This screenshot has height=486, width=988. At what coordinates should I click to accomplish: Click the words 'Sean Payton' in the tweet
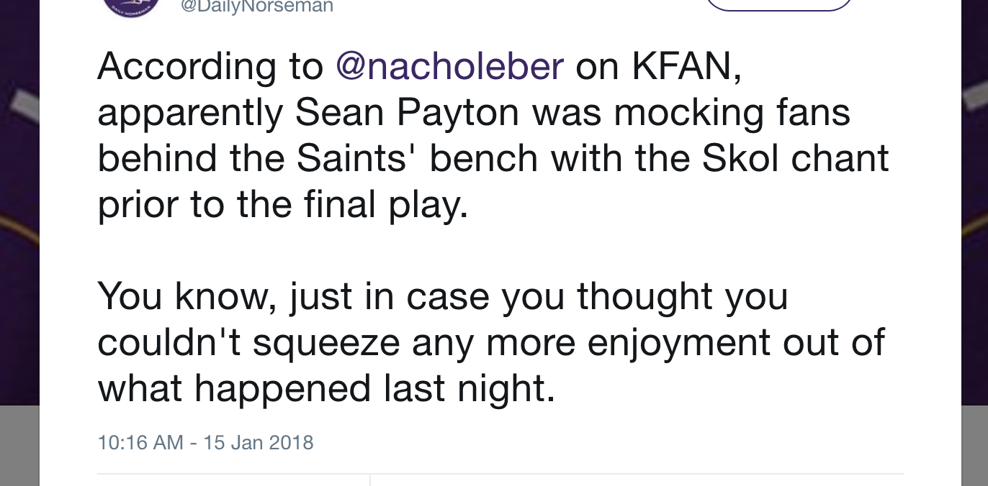coord(407,114)
